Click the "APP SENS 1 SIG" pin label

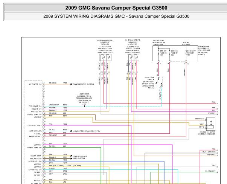(x=35, y=161)
